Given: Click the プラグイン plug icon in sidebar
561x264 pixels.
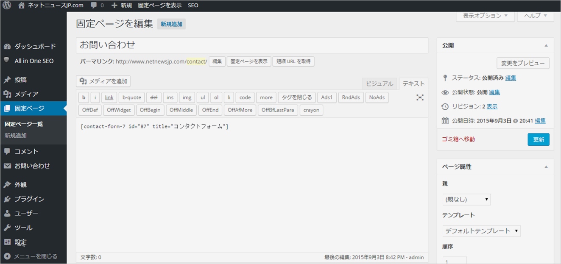Looking at the screenshot, I should pyautogui.click(x=7, y=199).
